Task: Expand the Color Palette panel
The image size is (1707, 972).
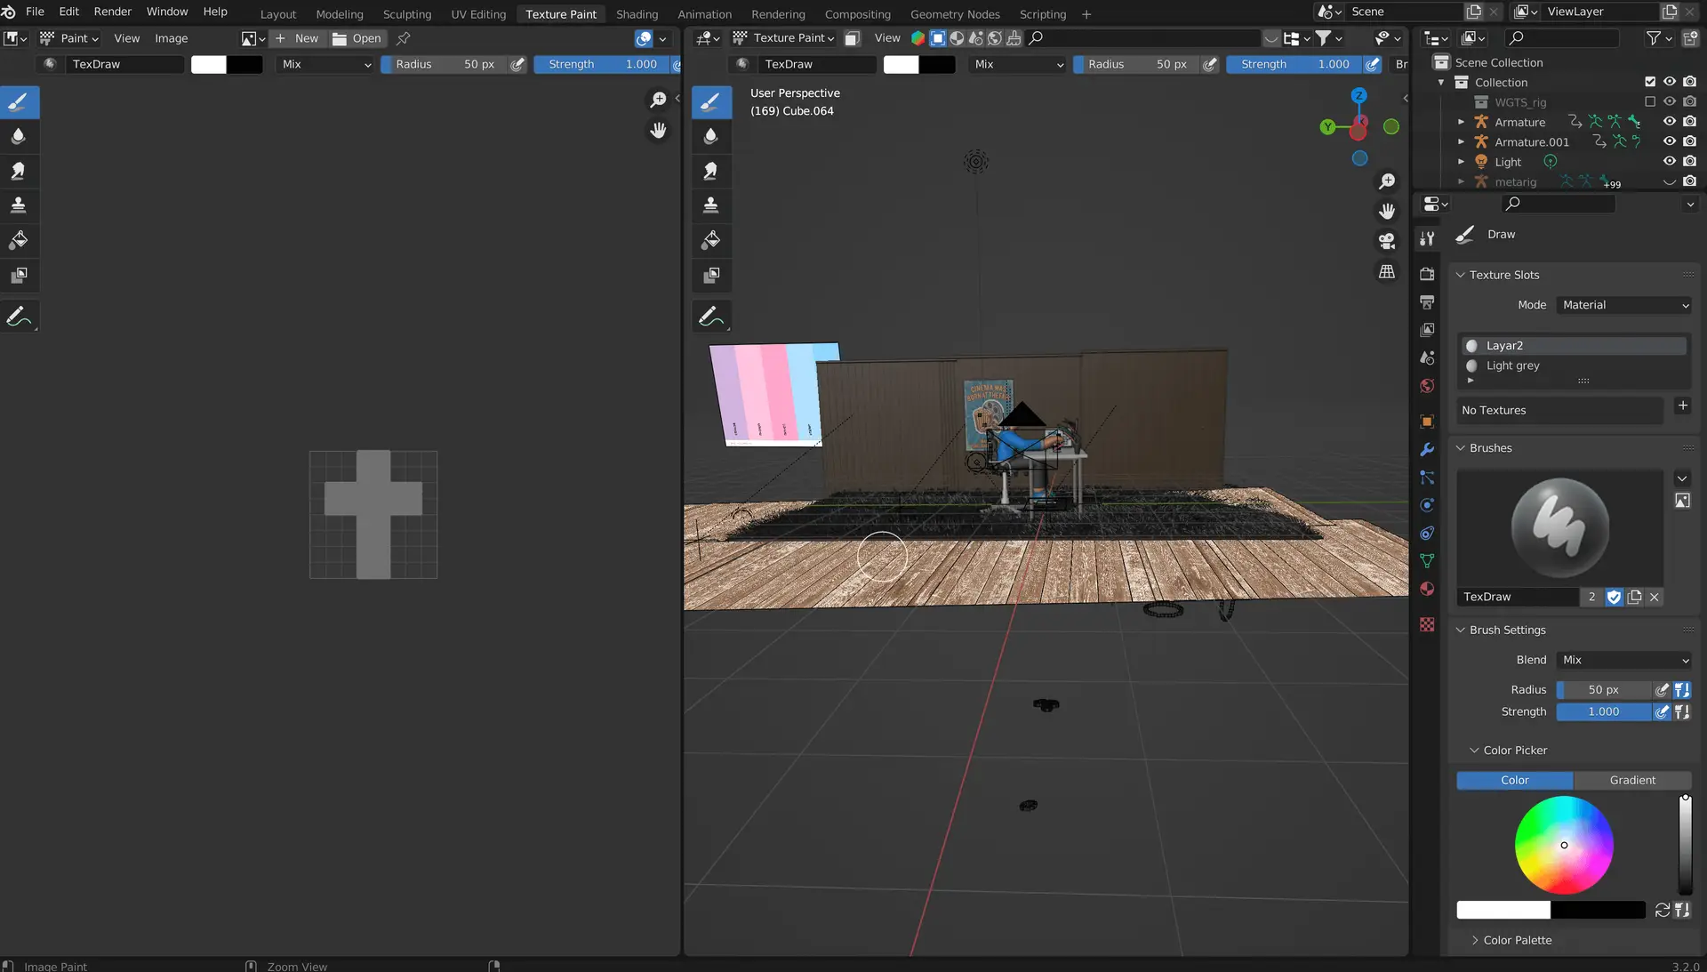Action: tap(1517, 940)
